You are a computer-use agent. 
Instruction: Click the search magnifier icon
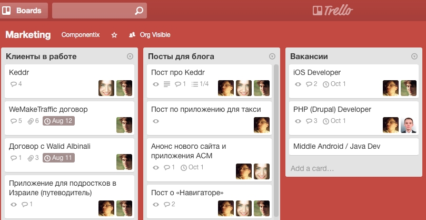pos(138,11)
